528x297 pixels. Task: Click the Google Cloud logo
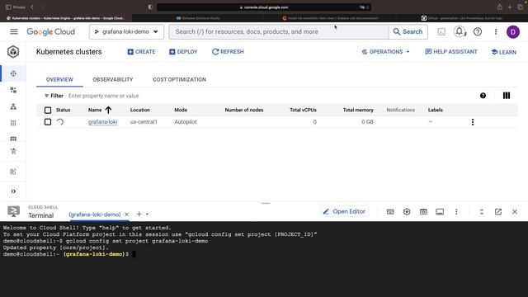tap(51, 31)
